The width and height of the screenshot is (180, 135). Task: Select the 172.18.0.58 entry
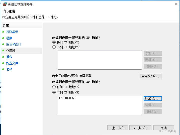coord(67,98)
